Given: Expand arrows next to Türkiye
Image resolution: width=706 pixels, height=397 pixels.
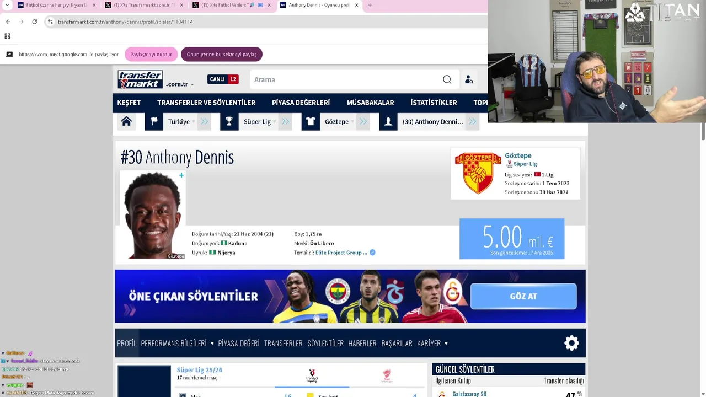Looking at the screenshot, I should (x=205, y=122).
